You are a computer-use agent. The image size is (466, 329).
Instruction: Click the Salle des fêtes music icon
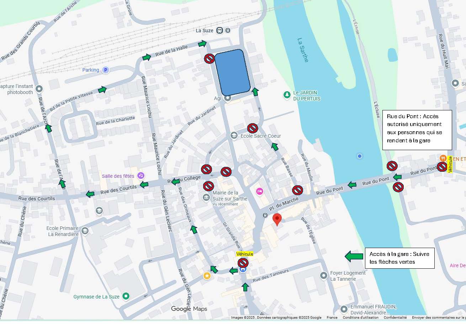point(141,176)
